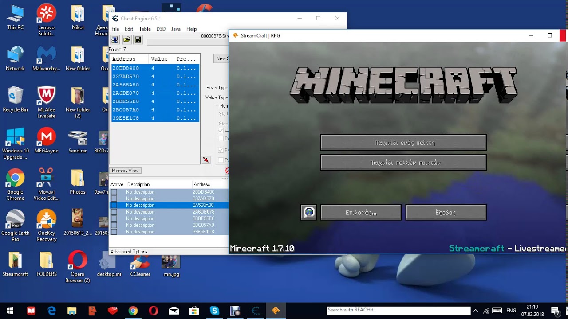Viewport: 568px width, 319px height.
Task: Click the Επιλογές... button in Minecraft
Action: pos(361,212)
